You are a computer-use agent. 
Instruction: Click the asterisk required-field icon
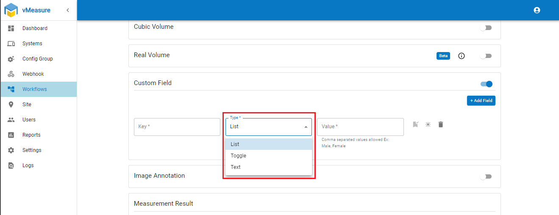tap(428, 124)
